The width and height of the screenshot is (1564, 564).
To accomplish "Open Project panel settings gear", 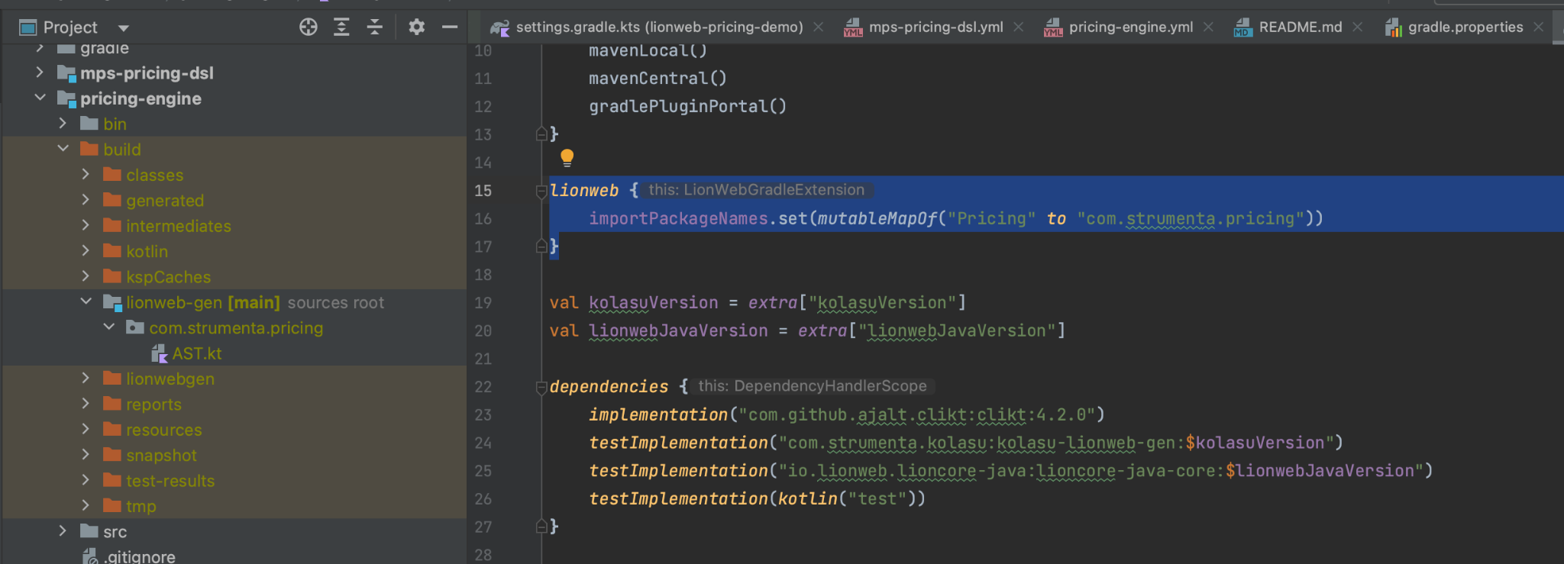I will point(416,27).
